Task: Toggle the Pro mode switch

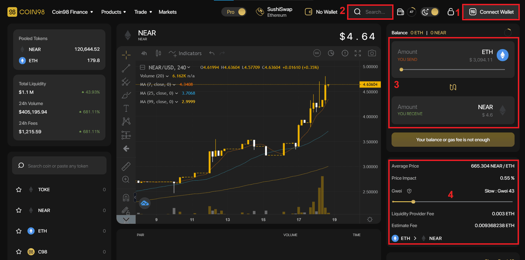Action: click(234, 12)
